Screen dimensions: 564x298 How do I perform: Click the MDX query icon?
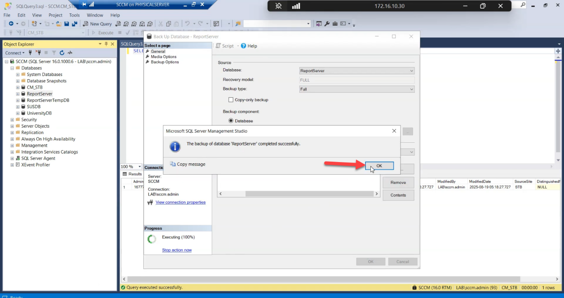(126, 24)
